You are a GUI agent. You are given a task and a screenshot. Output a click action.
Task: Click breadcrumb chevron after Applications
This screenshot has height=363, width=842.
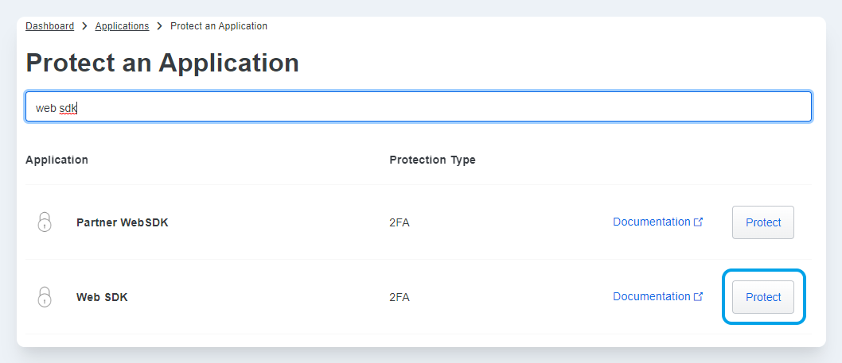pyautogui.click(x=160, y=26)
